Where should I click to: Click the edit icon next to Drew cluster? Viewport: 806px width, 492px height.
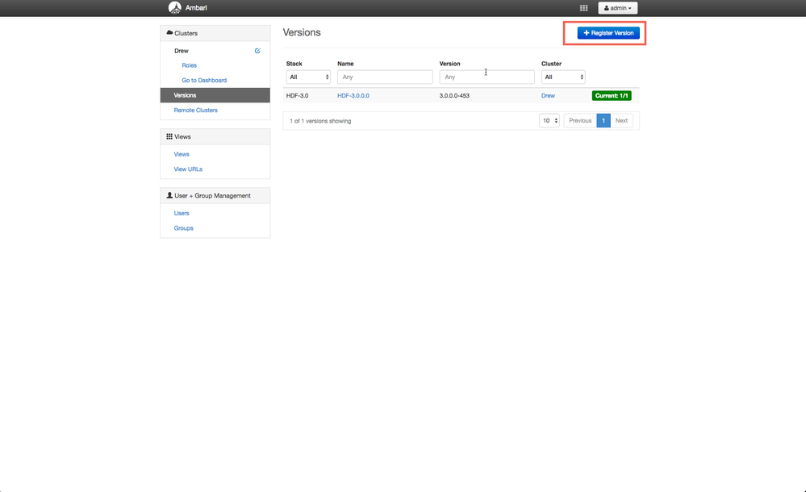(257, 50)
